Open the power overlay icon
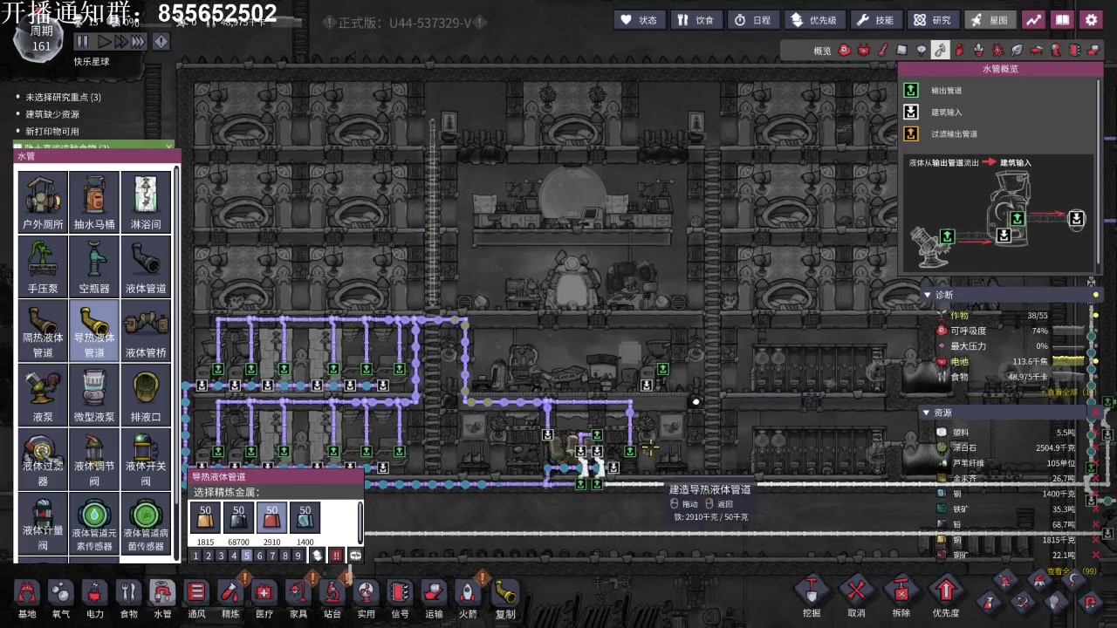This screenshot has width=1117, height=628. tap(864, 51)
